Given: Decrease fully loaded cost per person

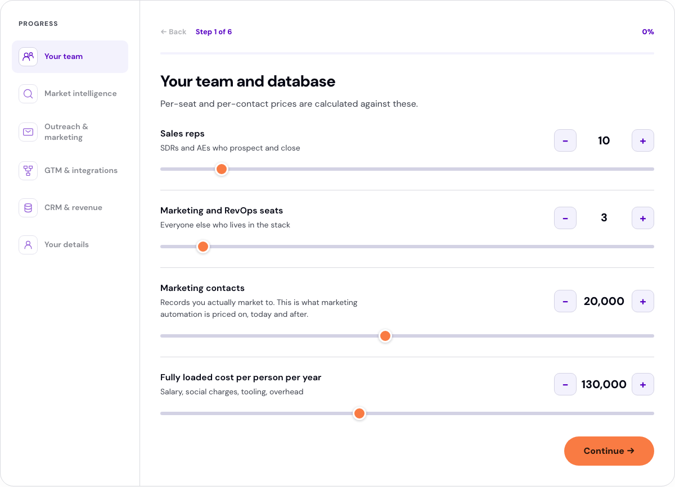Looking at the screenshot, I should (x=565, y=384).
